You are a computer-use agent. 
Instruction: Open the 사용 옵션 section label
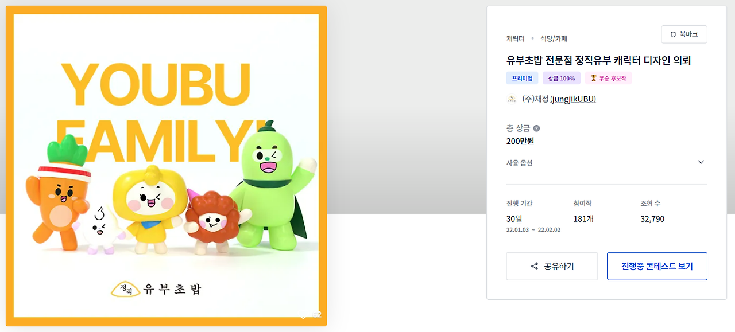pyautogui.click(x=520, y=163)
